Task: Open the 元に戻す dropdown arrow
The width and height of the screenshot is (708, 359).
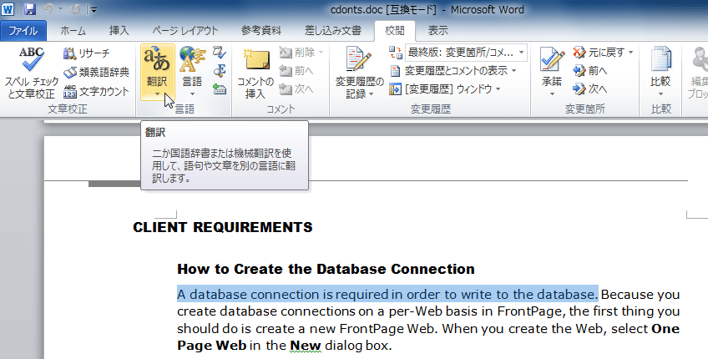Action: click(630, 53)
